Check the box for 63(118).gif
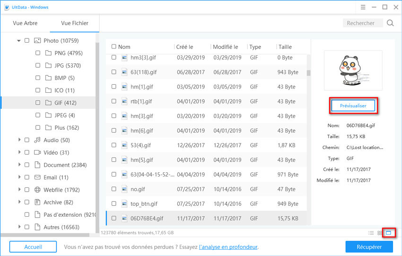402x256 pixels. point(114,72)
